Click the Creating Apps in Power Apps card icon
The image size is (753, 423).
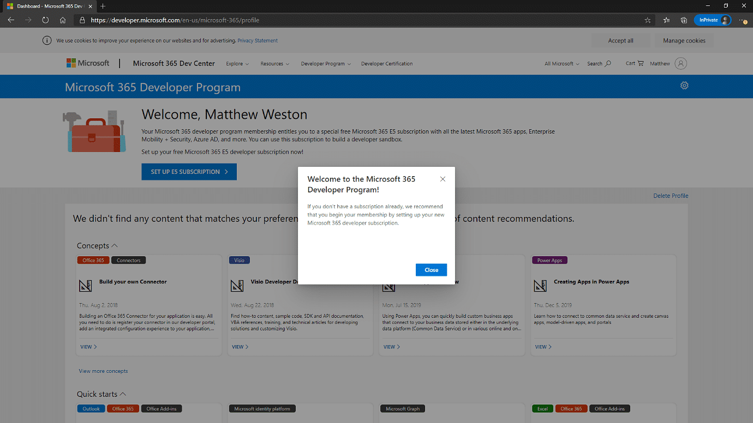tap(540, 286)
